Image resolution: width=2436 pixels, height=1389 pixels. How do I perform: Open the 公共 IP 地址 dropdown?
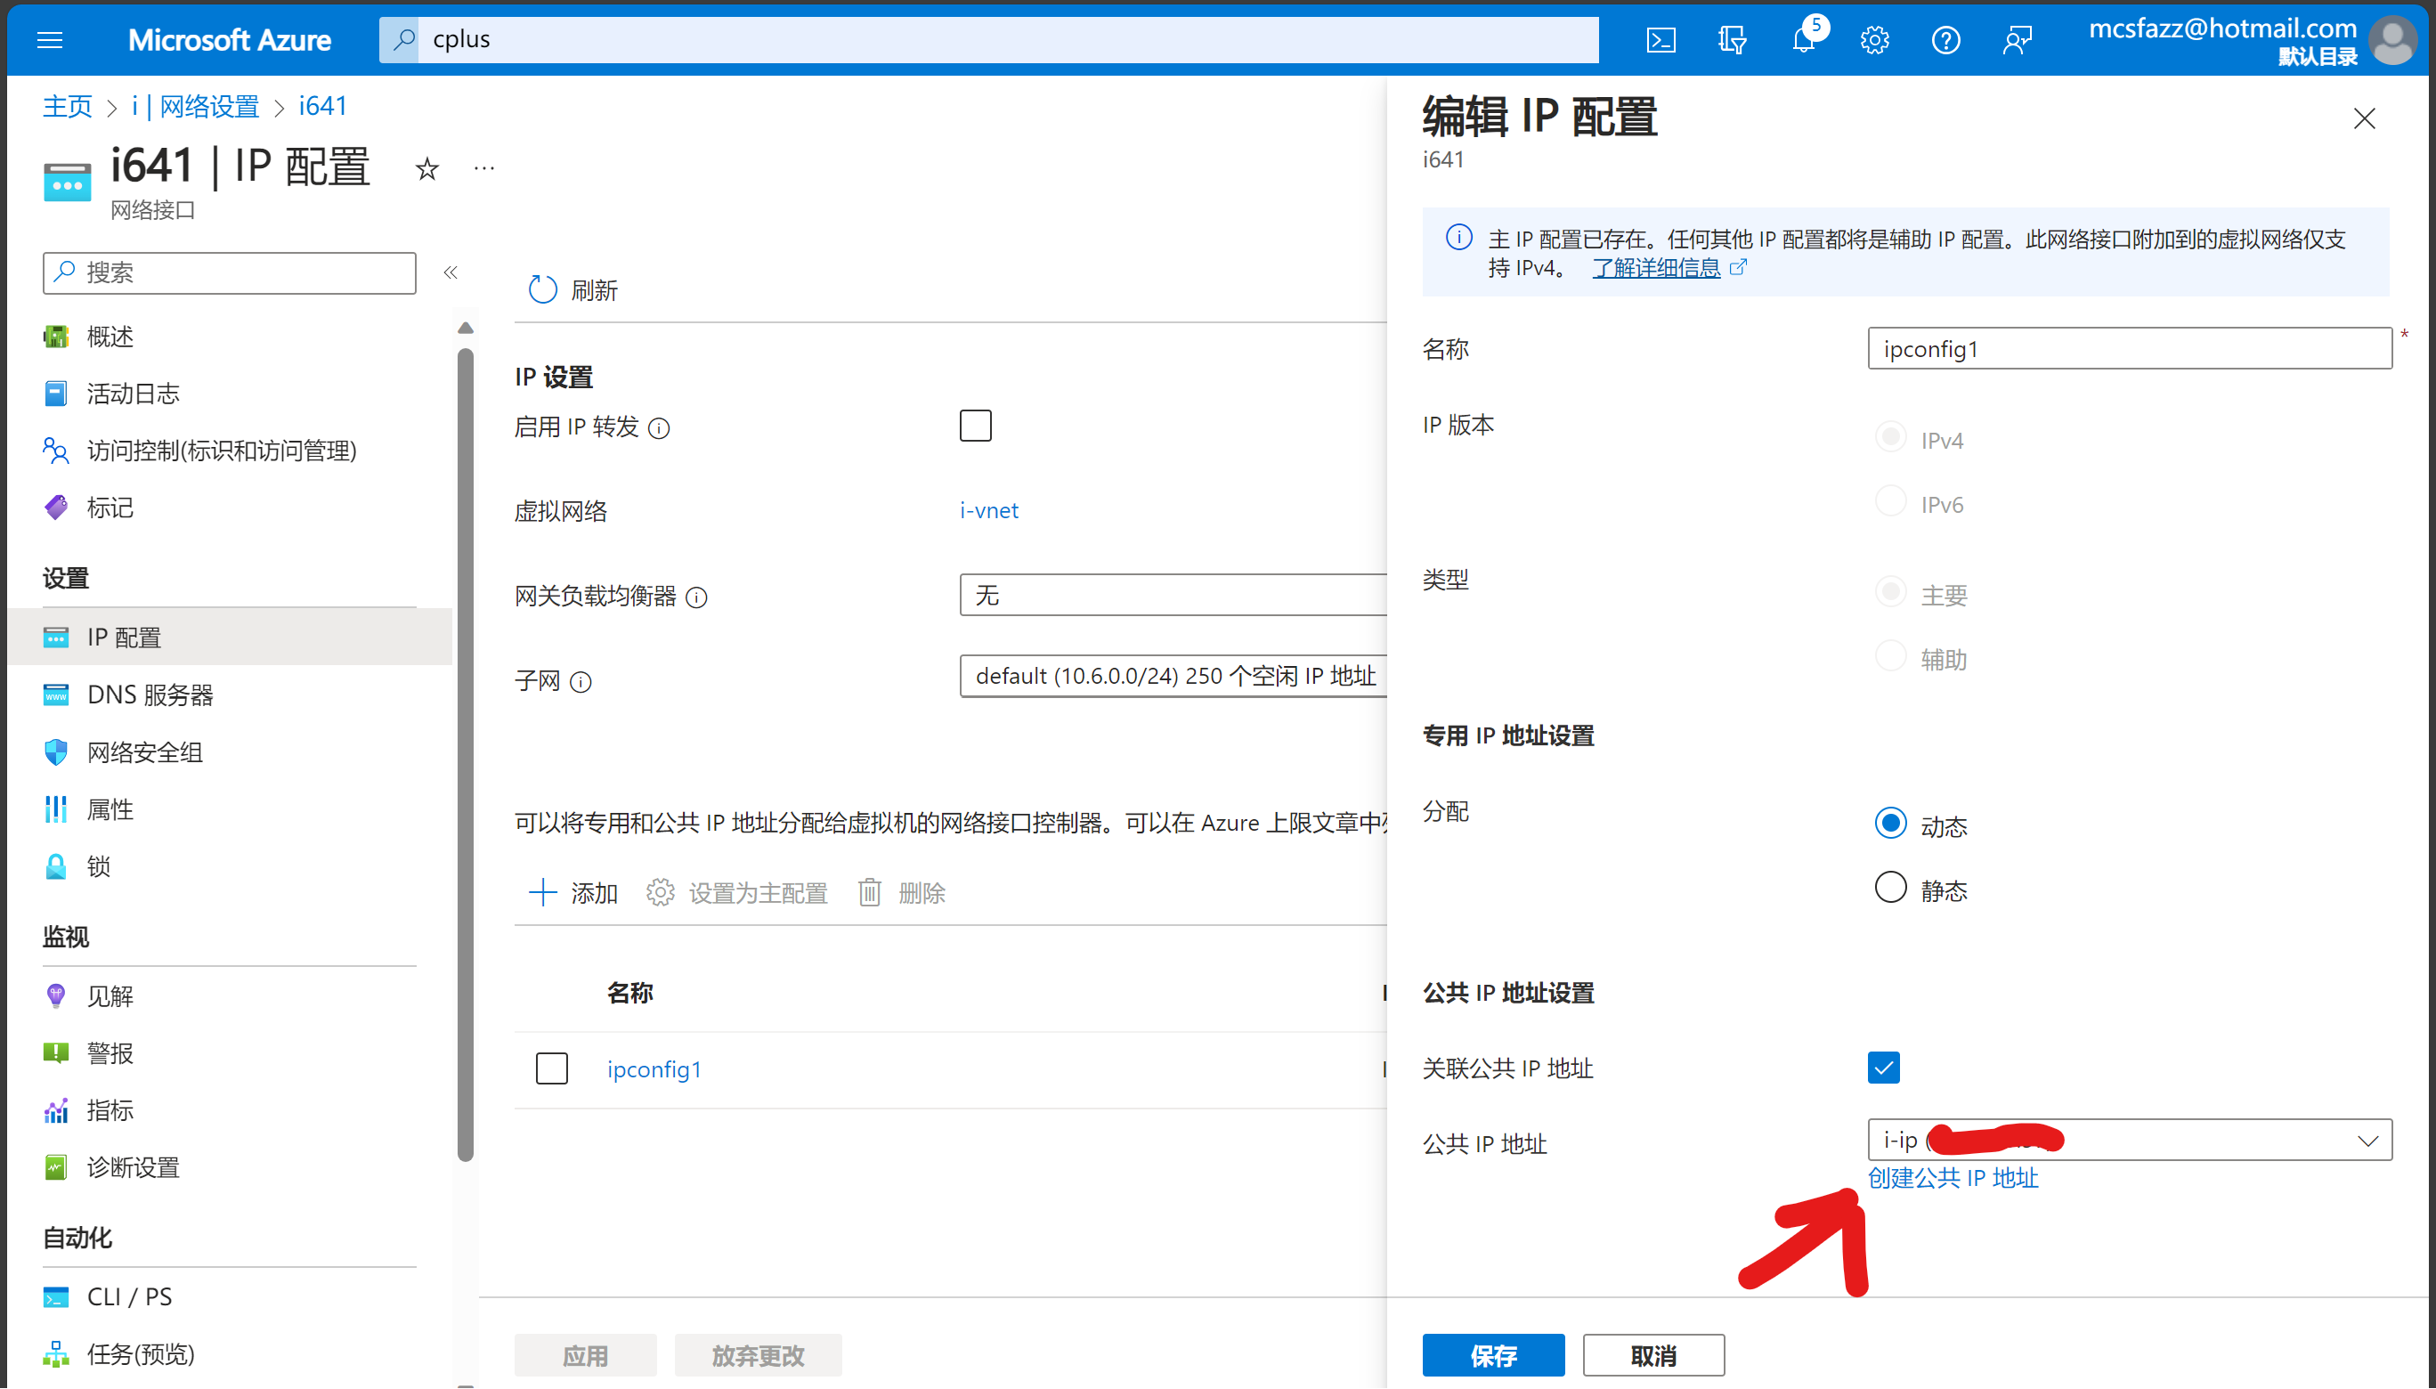coord(2130,1140)
